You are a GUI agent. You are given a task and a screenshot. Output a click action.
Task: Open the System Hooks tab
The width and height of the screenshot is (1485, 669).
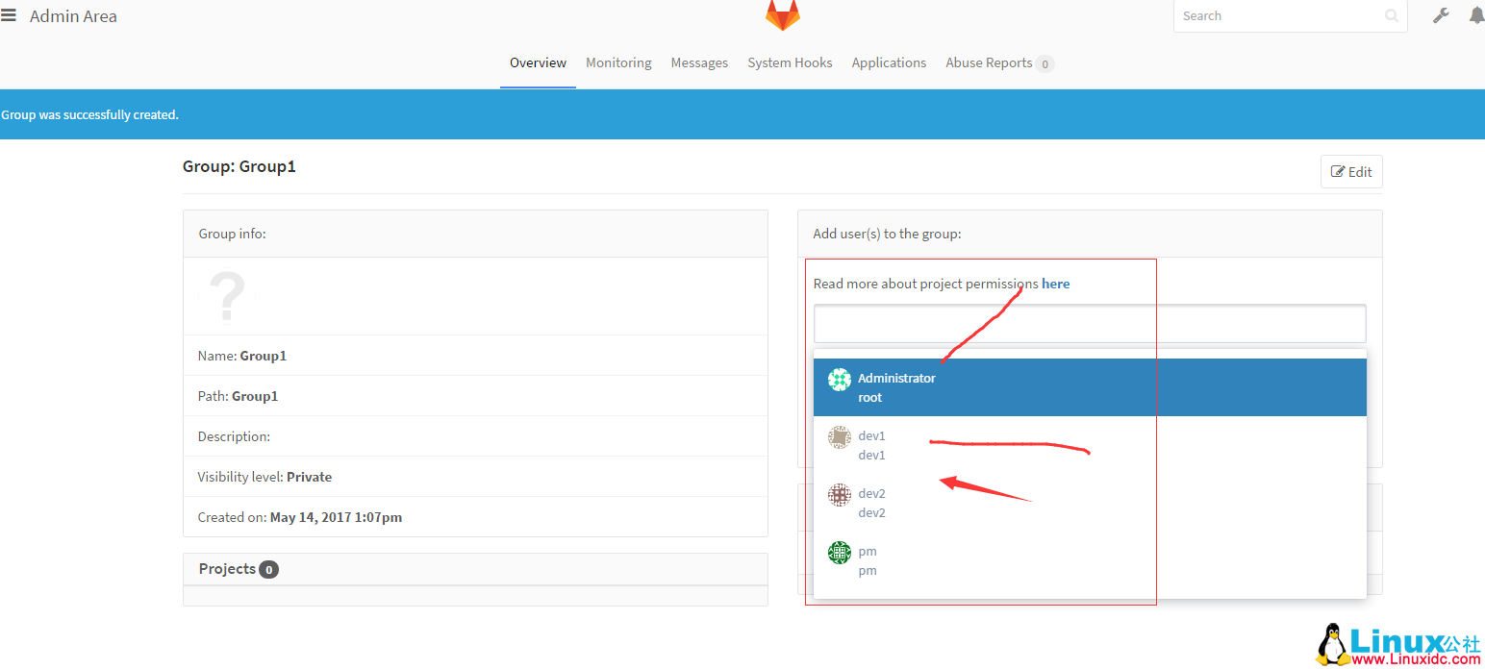click(x=790, y=62)
